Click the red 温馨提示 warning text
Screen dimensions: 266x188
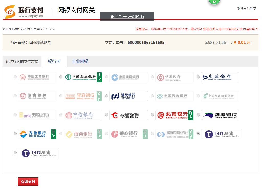pos(197,29)
